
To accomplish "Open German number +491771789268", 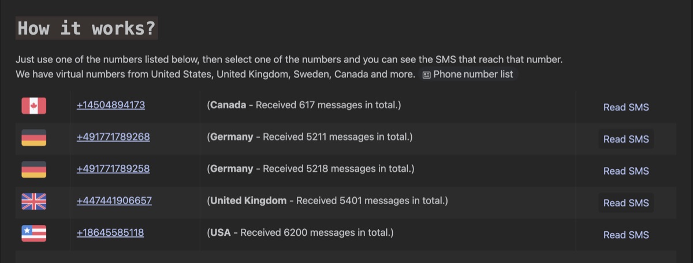I will coord(113,137).
